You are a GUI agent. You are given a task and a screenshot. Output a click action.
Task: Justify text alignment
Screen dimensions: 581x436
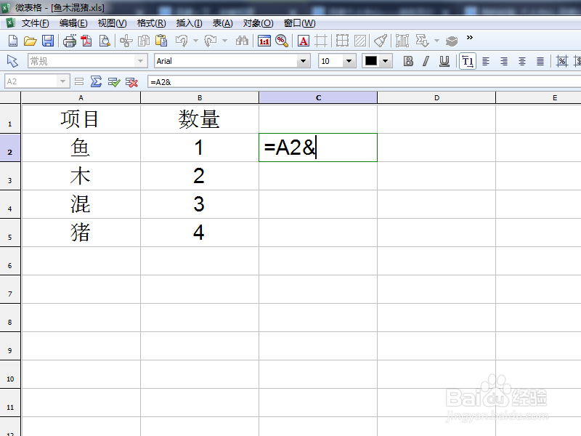(540, 61)
